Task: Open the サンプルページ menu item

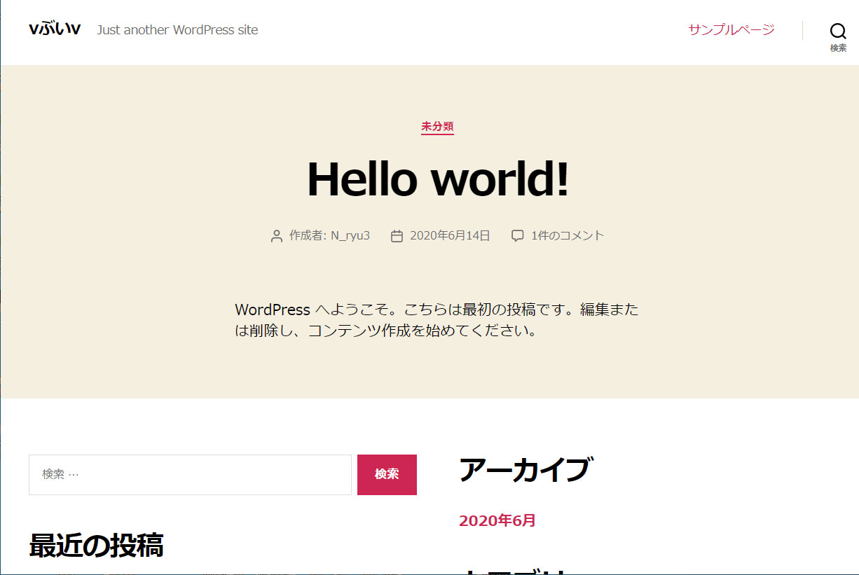Action: 731,29
